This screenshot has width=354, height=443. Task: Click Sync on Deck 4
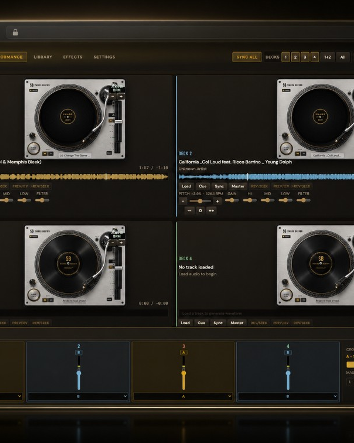pos(218,323)
